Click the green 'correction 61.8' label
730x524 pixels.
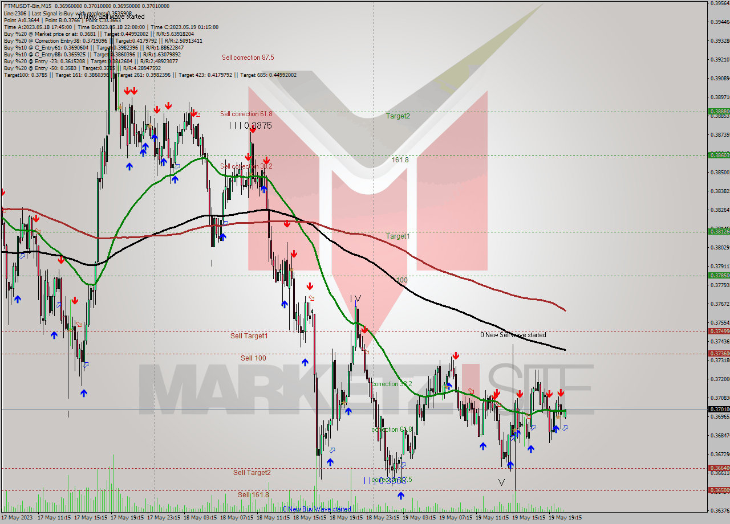coord(392,429)
